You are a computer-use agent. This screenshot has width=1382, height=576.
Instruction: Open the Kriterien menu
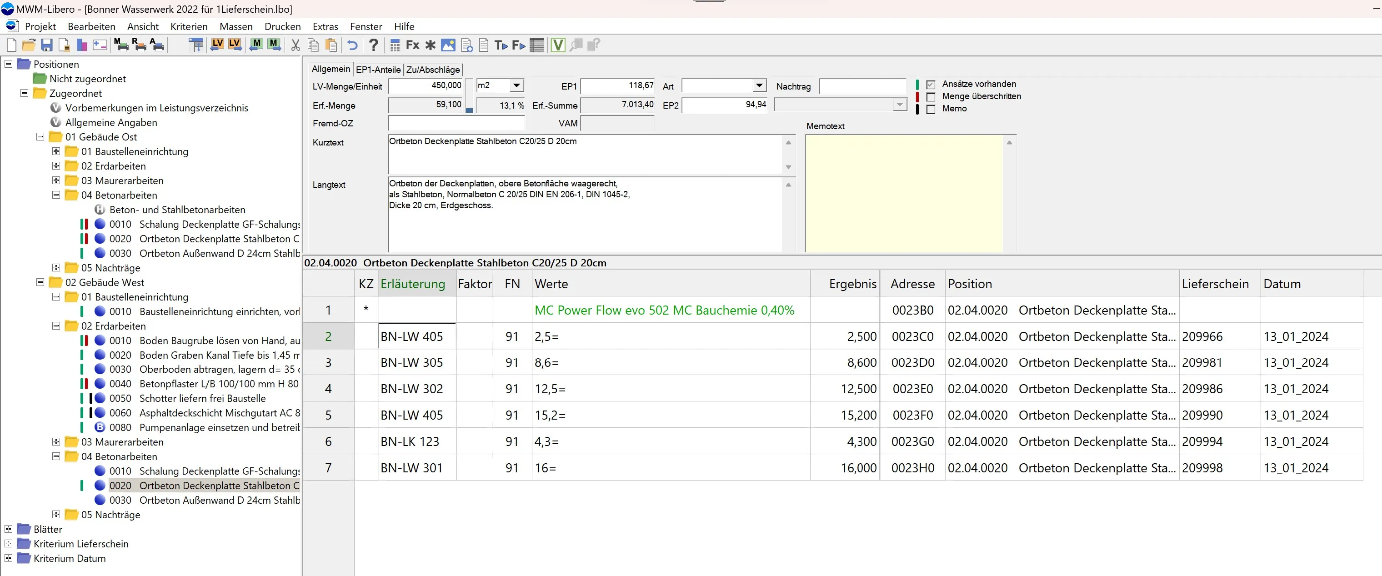(189, 26)
